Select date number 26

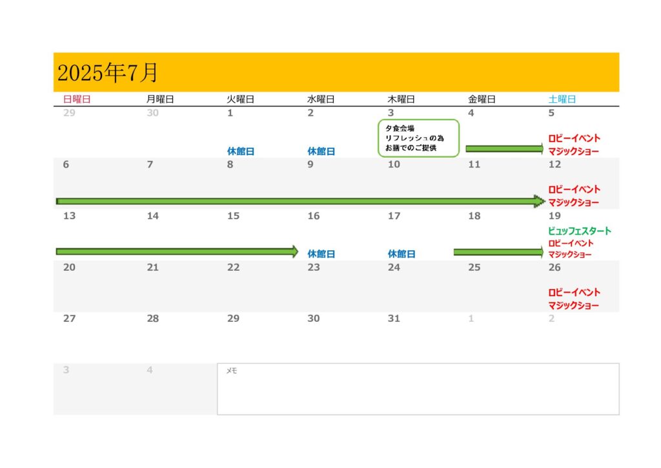pyautogui.click(x=554, y=267)
